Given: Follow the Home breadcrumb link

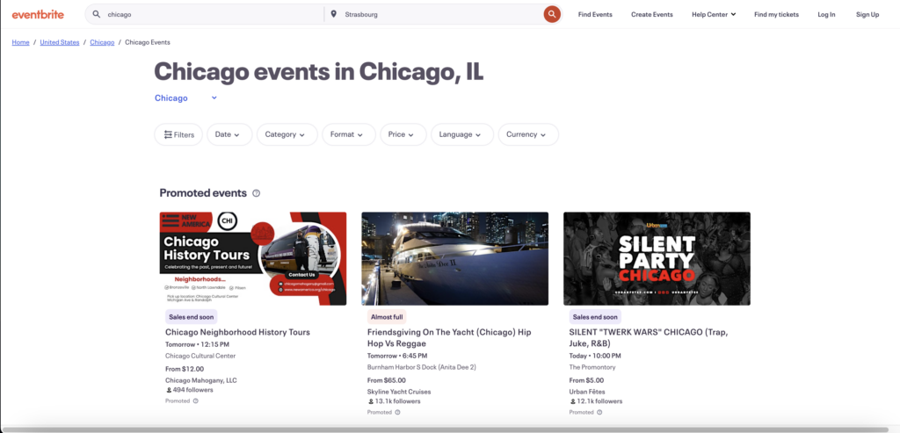Looking at the screenshot, I should pos(21,42).
